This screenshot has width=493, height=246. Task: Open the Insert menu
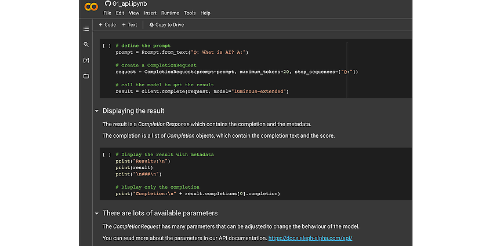point(150,13)
